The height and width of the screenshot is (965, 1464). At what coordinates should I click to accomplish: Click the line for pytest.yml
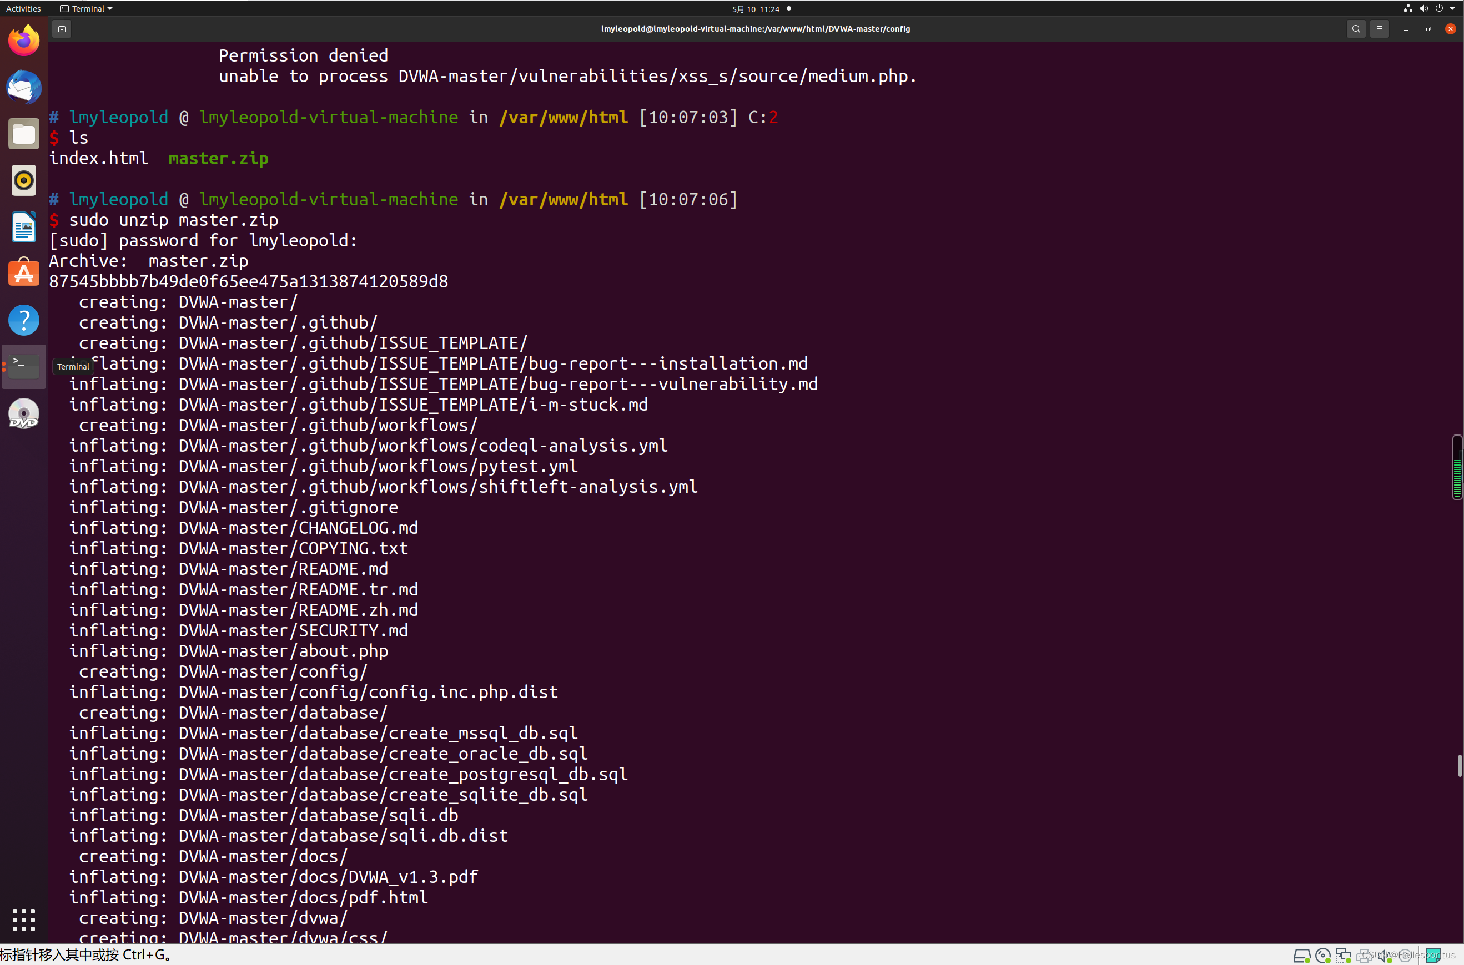pos(323,467)
